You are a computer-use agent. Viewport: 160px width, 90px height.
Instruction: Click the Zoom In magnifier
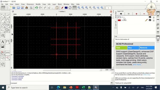(x=79, y=8)
